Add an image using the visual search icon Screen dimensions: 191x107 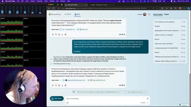click(x=67, y=103)
